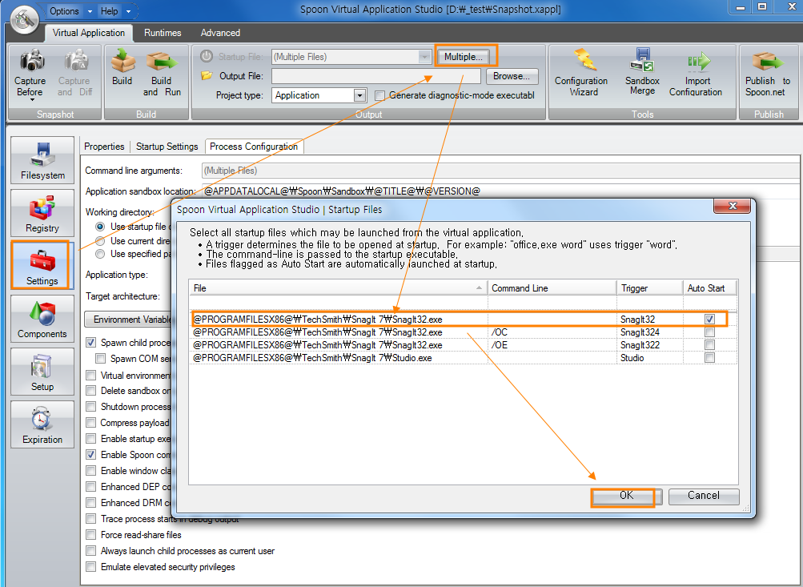Open the Registry panel
Screen dimensions: 803x587
pos(42,213)
